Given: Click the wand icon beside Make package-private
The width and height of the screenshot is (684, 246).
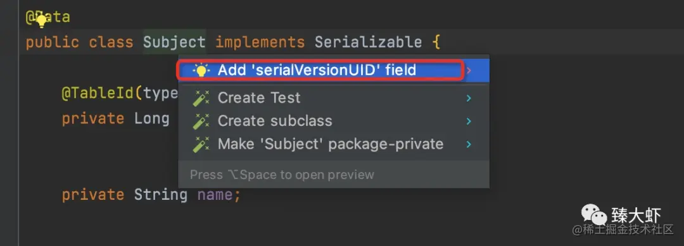Looking at the screenshot, I should pyautogui.click(x=201, y=144).
